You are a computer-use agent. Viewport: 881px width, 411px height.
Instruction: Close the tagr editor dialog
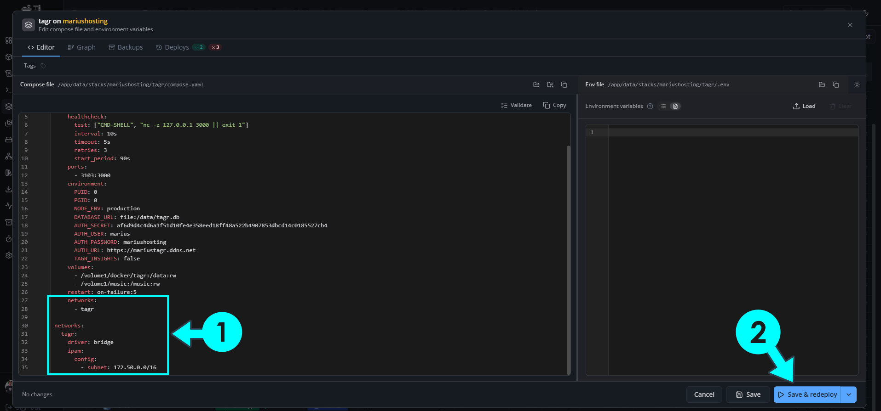pos(850,25)
